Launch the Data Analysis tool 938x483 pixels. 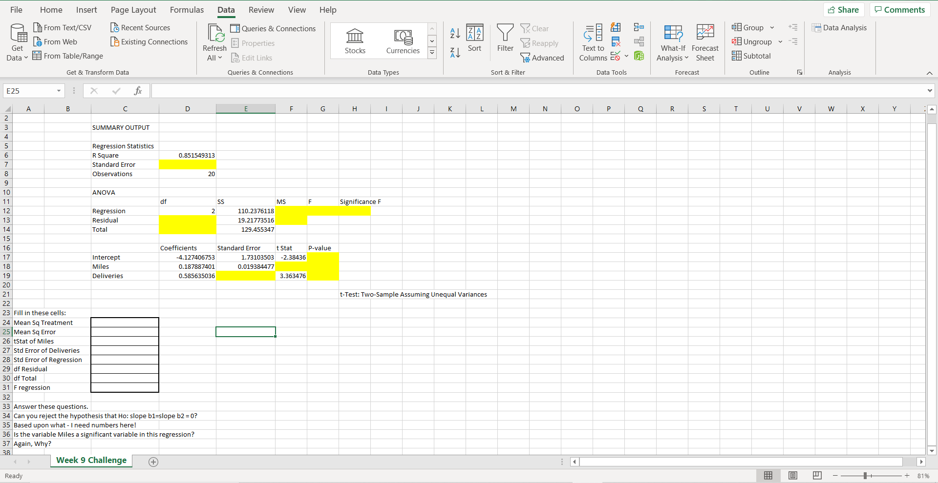click(839, 28)
